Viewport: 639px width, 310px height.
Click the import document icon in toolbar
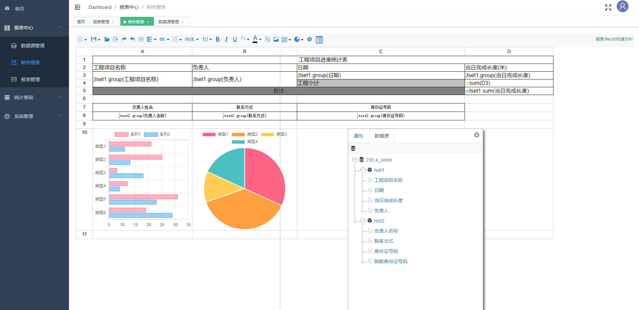(116, 40)
